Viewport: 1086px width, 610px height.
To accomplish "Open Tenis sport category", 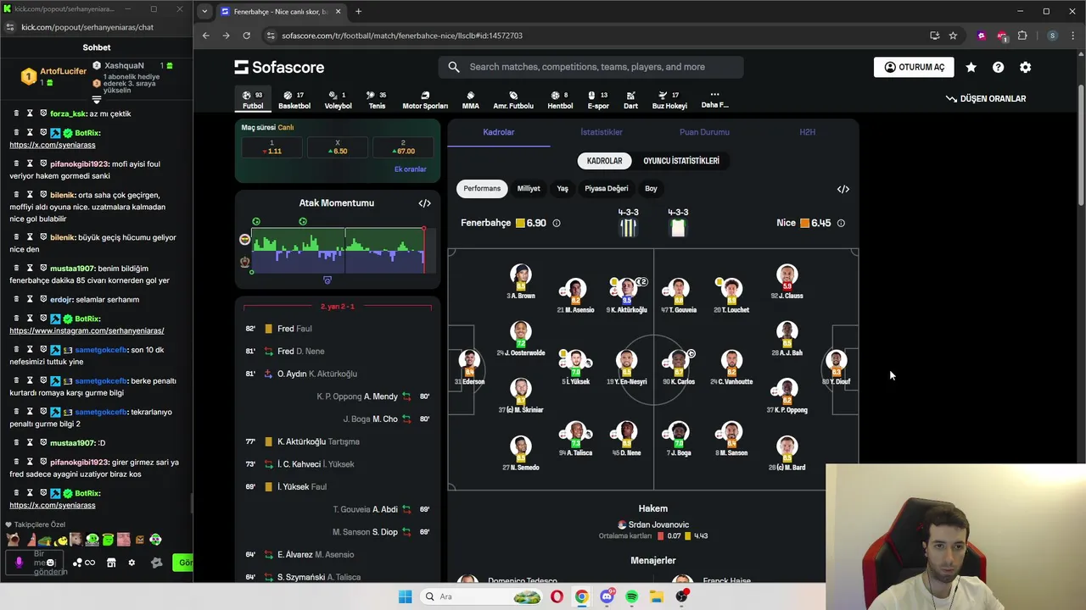I will point(377,100).
